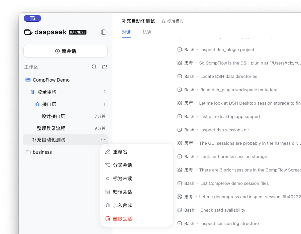The width and height of the screenshot is (301, 234).
Task: Choose 归档会话 from the context menu
Action: coord(137,192)
